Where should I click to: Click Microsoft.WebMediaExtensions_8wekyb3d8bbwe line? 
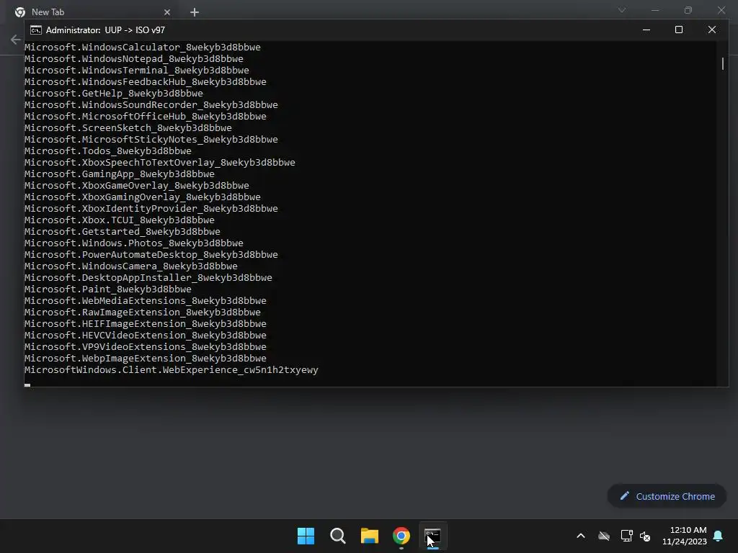point(146,300)
